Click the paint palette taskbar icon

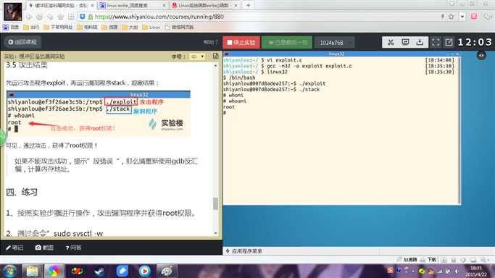tap(167, 271)
